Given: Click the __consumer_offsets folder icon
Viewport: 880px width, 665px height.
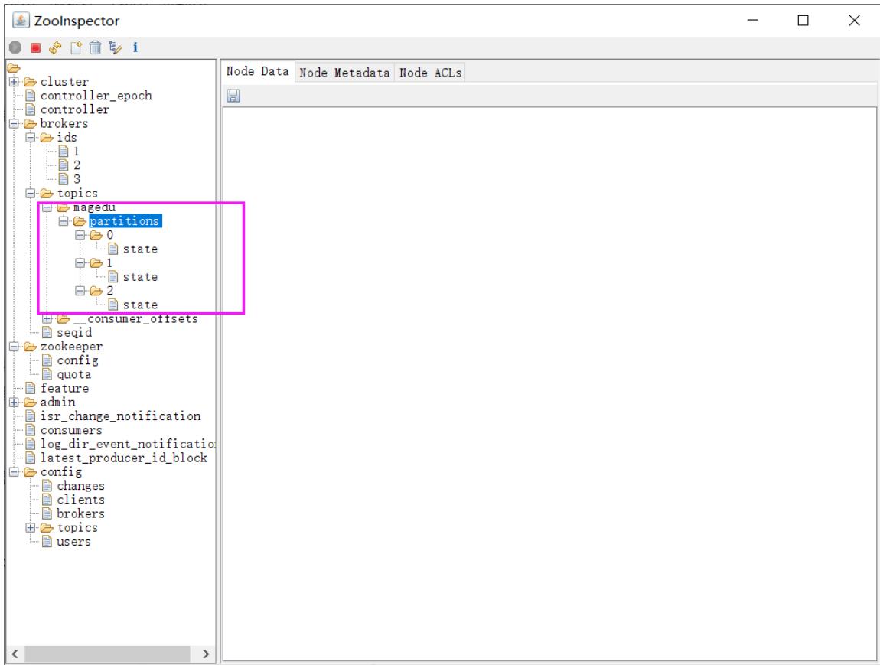Looking at the screenshot, I should point(64,319).
